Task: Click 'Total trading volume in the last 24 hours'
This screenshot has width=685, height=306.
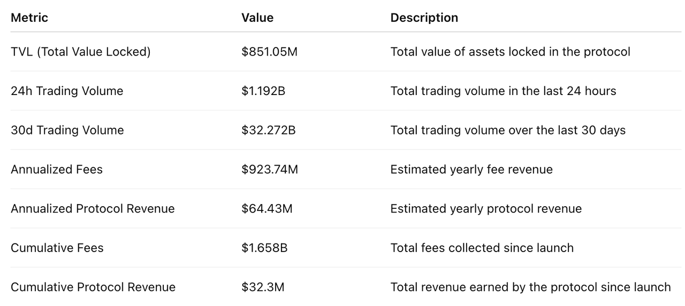Action: (x=503, y=91)
